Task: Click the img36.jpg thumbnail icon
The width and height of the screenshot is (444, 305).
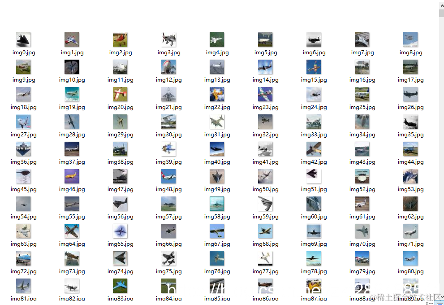Action: [23, 149]
